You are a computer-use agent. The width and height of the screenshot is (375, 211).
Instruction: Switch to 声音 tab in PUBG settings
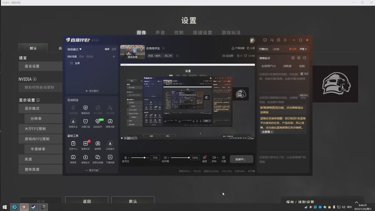point(160,32)
